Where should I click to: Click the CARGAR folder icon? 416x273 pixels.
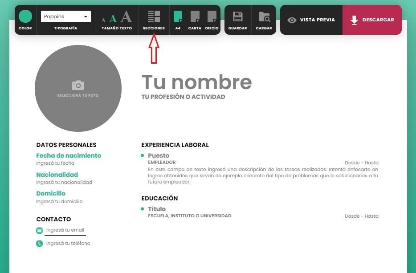pos(264,17)
